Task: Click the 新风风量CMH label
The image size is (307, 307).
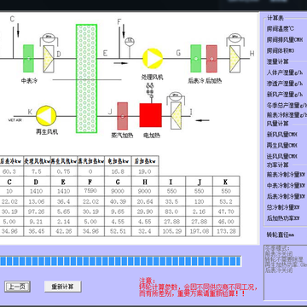Action: 282,134
